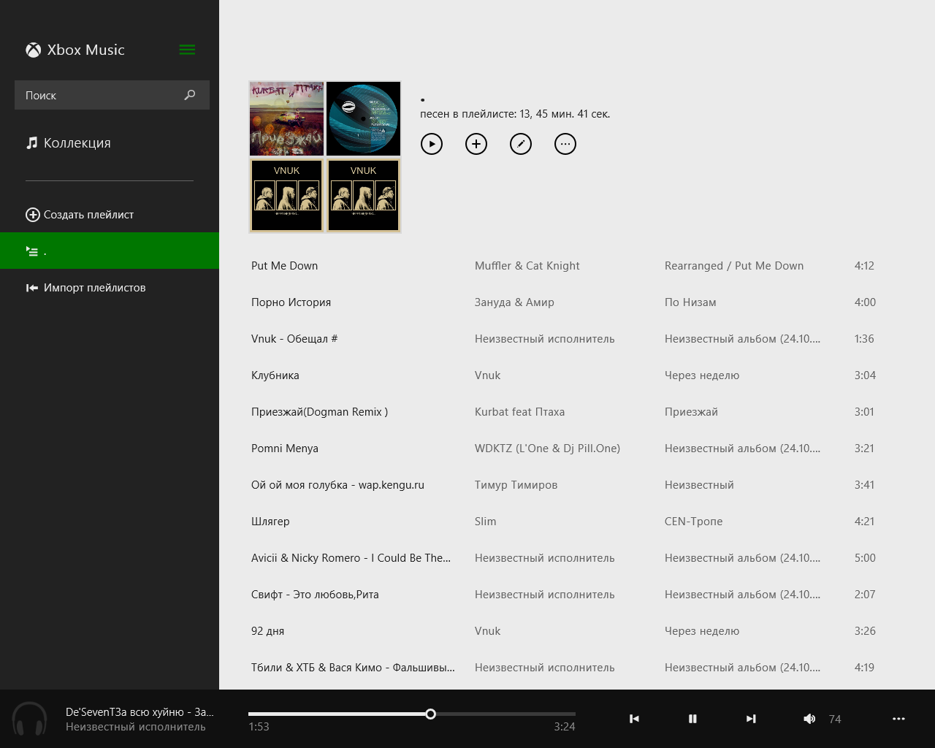Open the round more options icon near playlist title
The image size is (935, 748).
point(565,144)
